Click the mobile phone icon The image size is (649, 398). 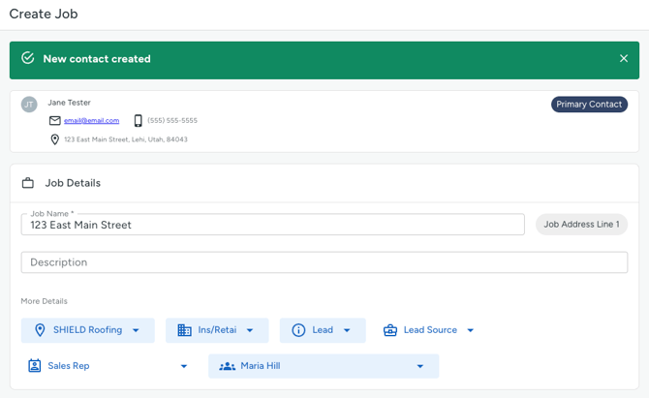[139, 120]
